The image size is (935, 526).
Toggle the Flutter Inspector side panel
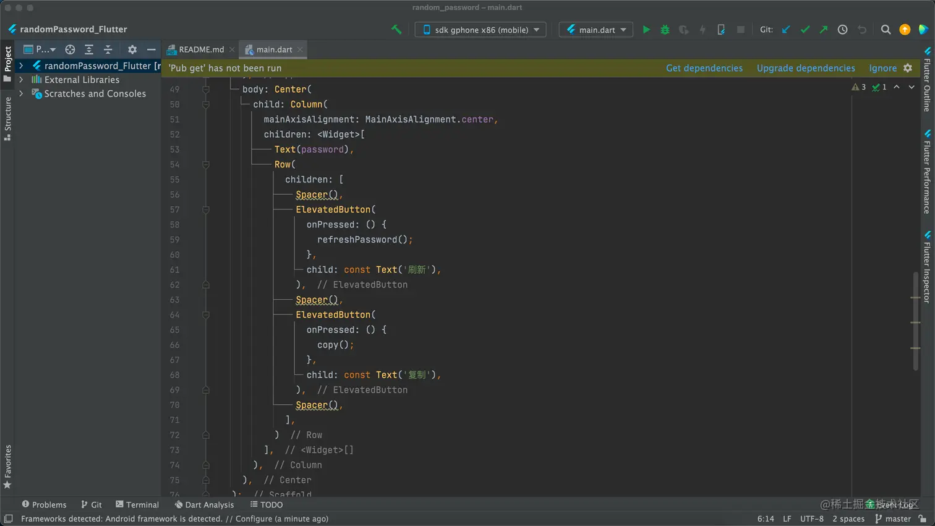[x=927, y=267]
